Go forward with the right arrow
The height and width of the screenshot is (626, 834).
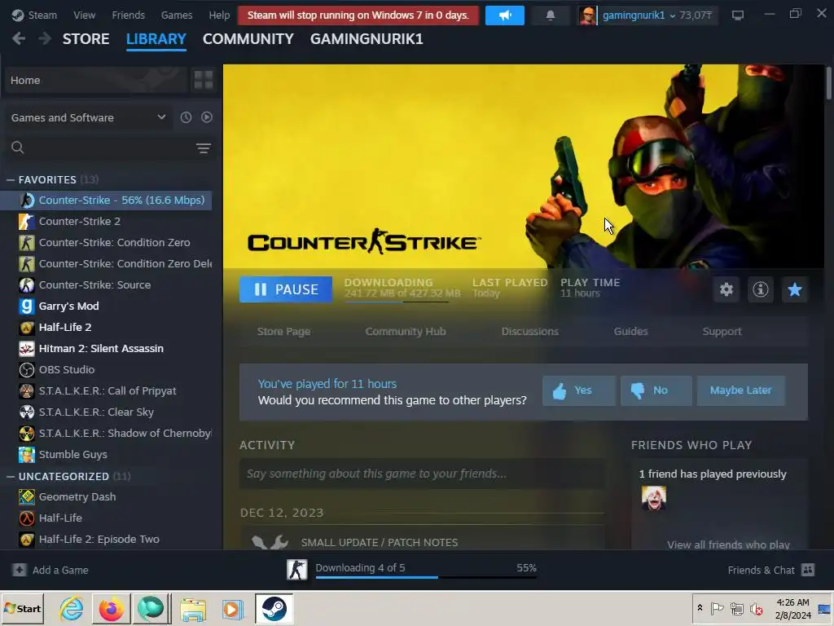[45, 39]
